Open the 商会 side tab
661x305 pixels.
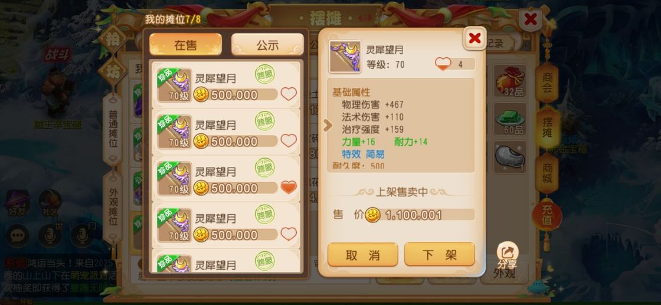[x=547, y=83]
